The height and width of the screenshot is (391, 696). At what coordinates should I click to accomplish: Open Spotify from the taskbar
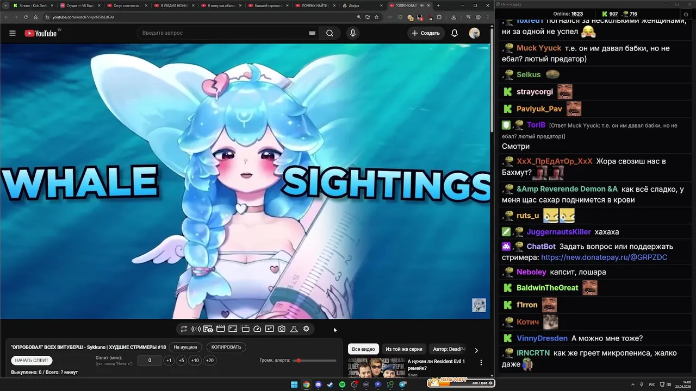[x=342, y=384]
